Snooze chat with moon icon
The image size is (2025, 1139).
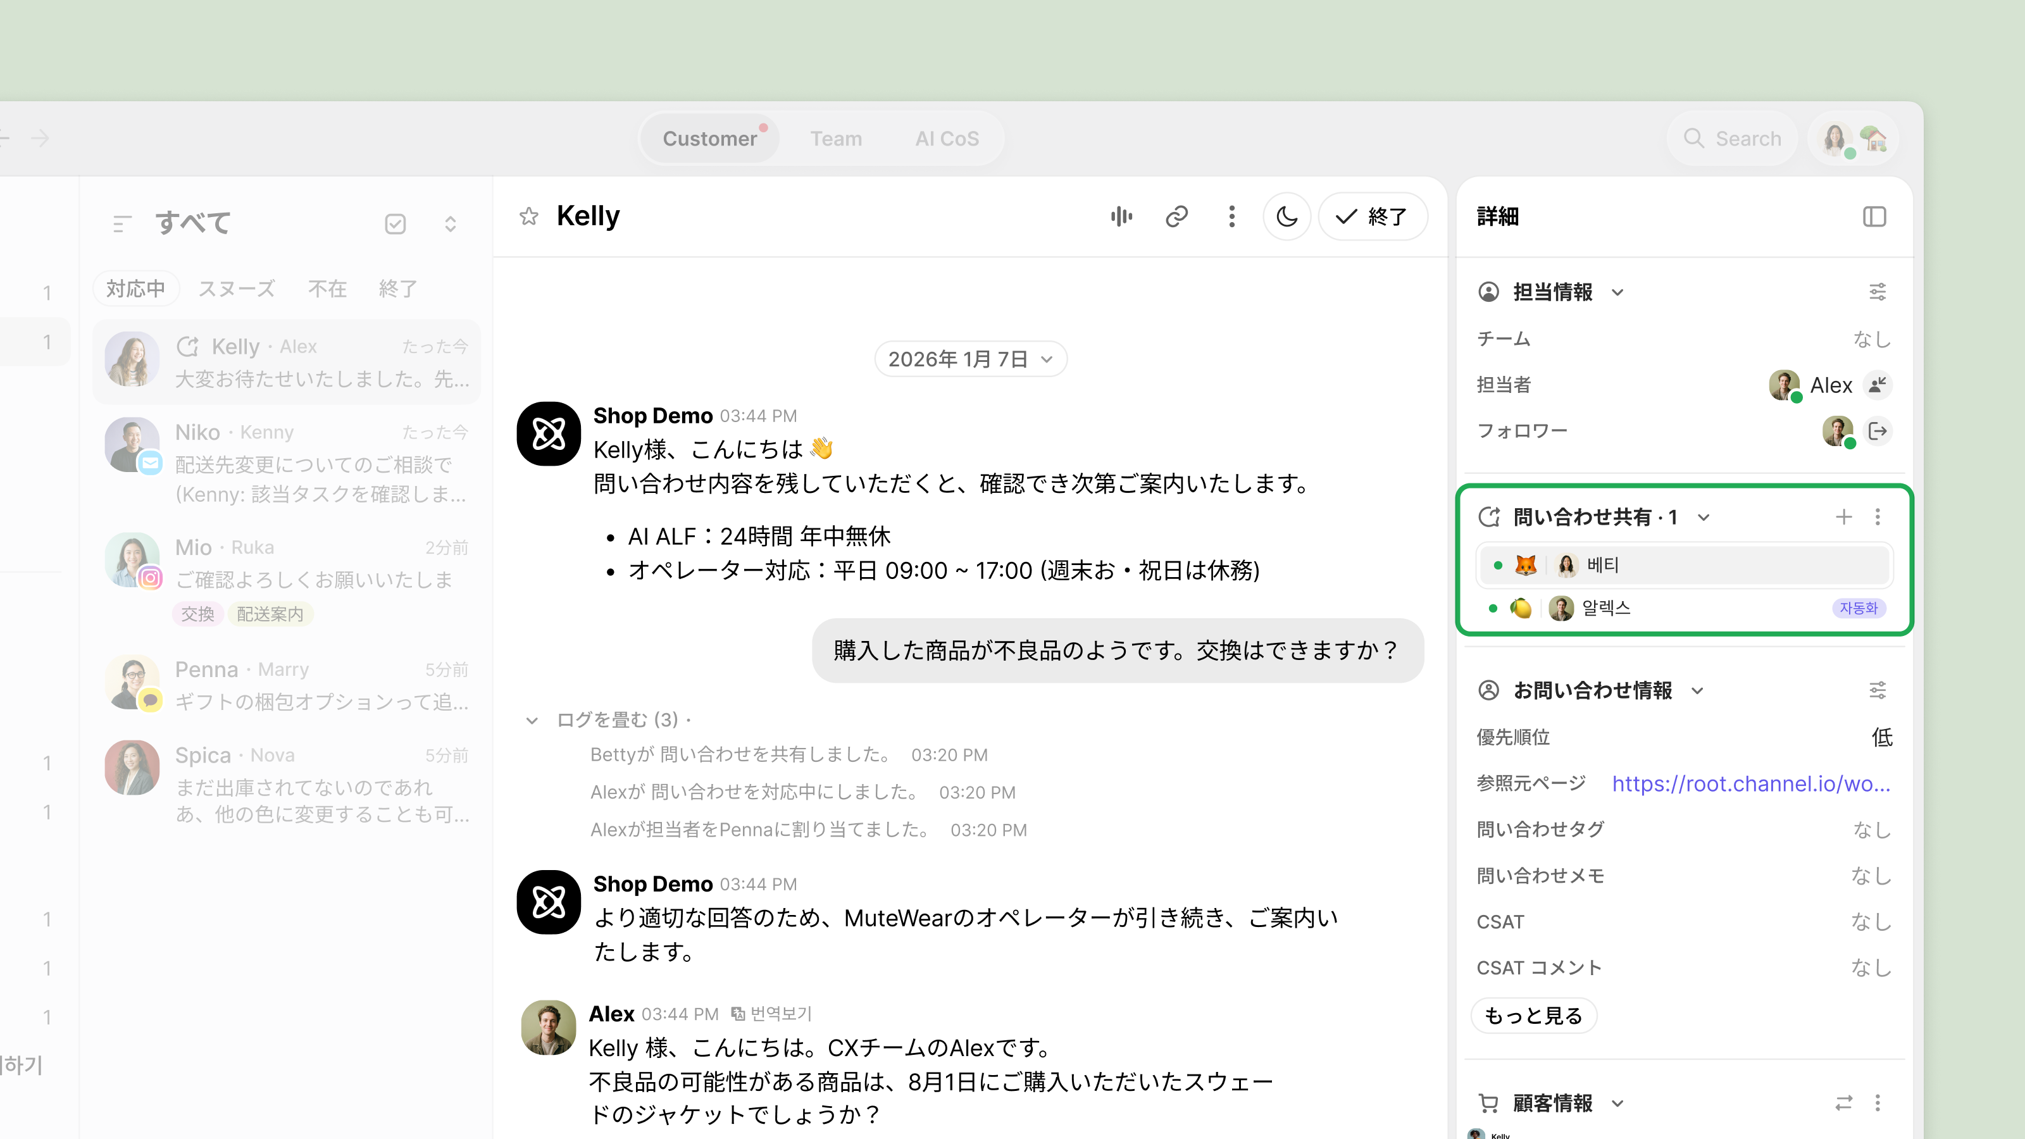1287,216
